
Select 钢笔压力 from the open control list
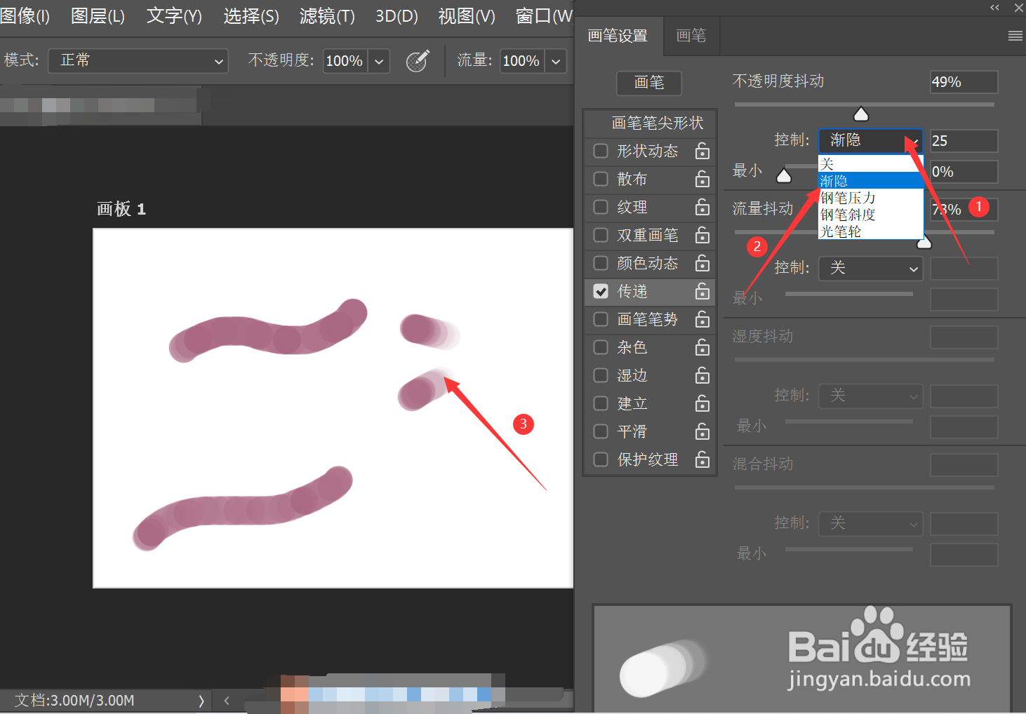click(848, 198)
